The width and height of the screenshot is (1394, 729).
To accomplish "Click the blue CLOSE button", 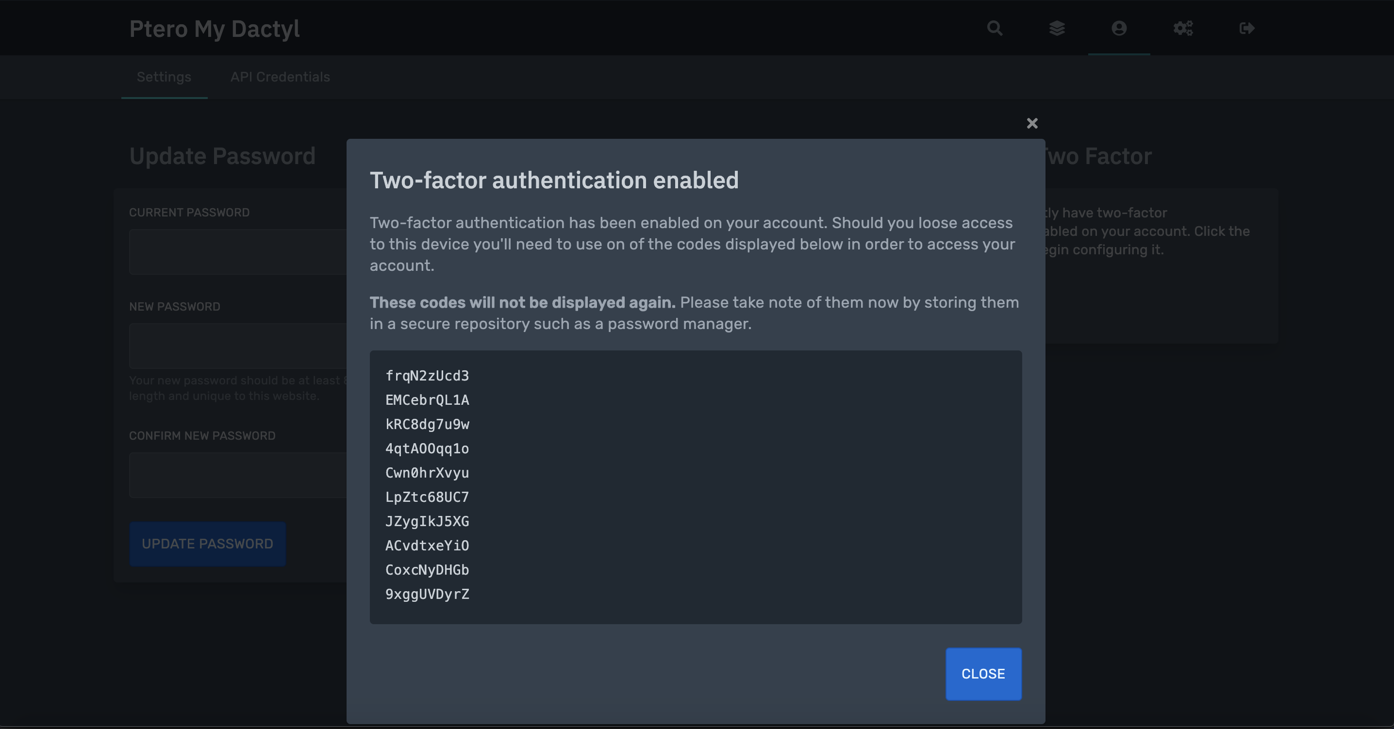I will 983,674.
